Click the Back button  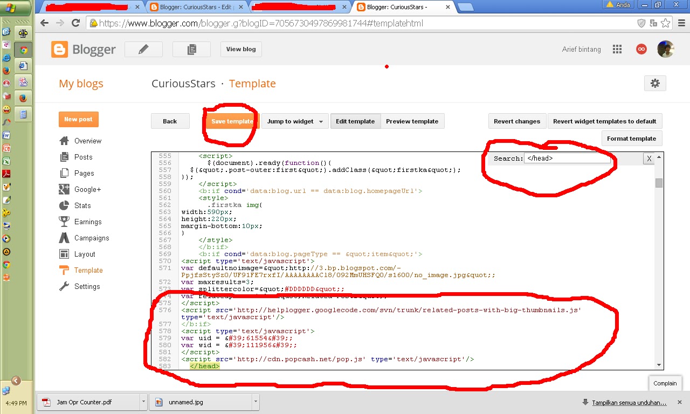(170, 121)
